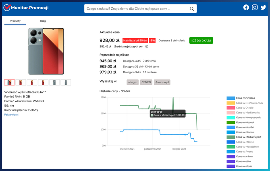This screenshot has height=171, width=270.
Task: Open the Instagram profile icon
Action: coord(255,7)
